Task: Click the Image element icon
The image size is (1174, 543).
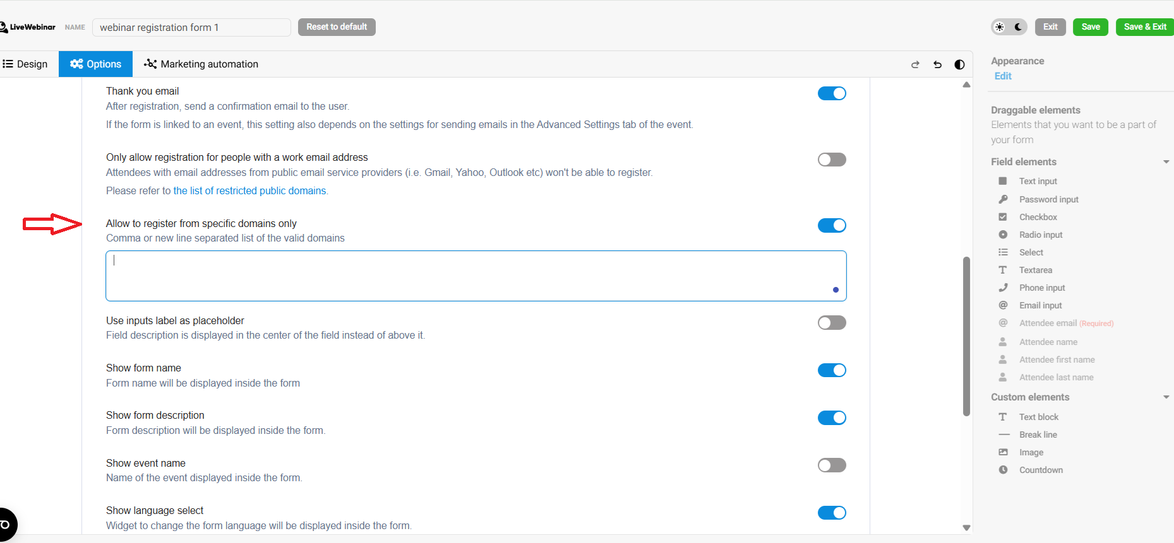Action: click(1003, 452)
